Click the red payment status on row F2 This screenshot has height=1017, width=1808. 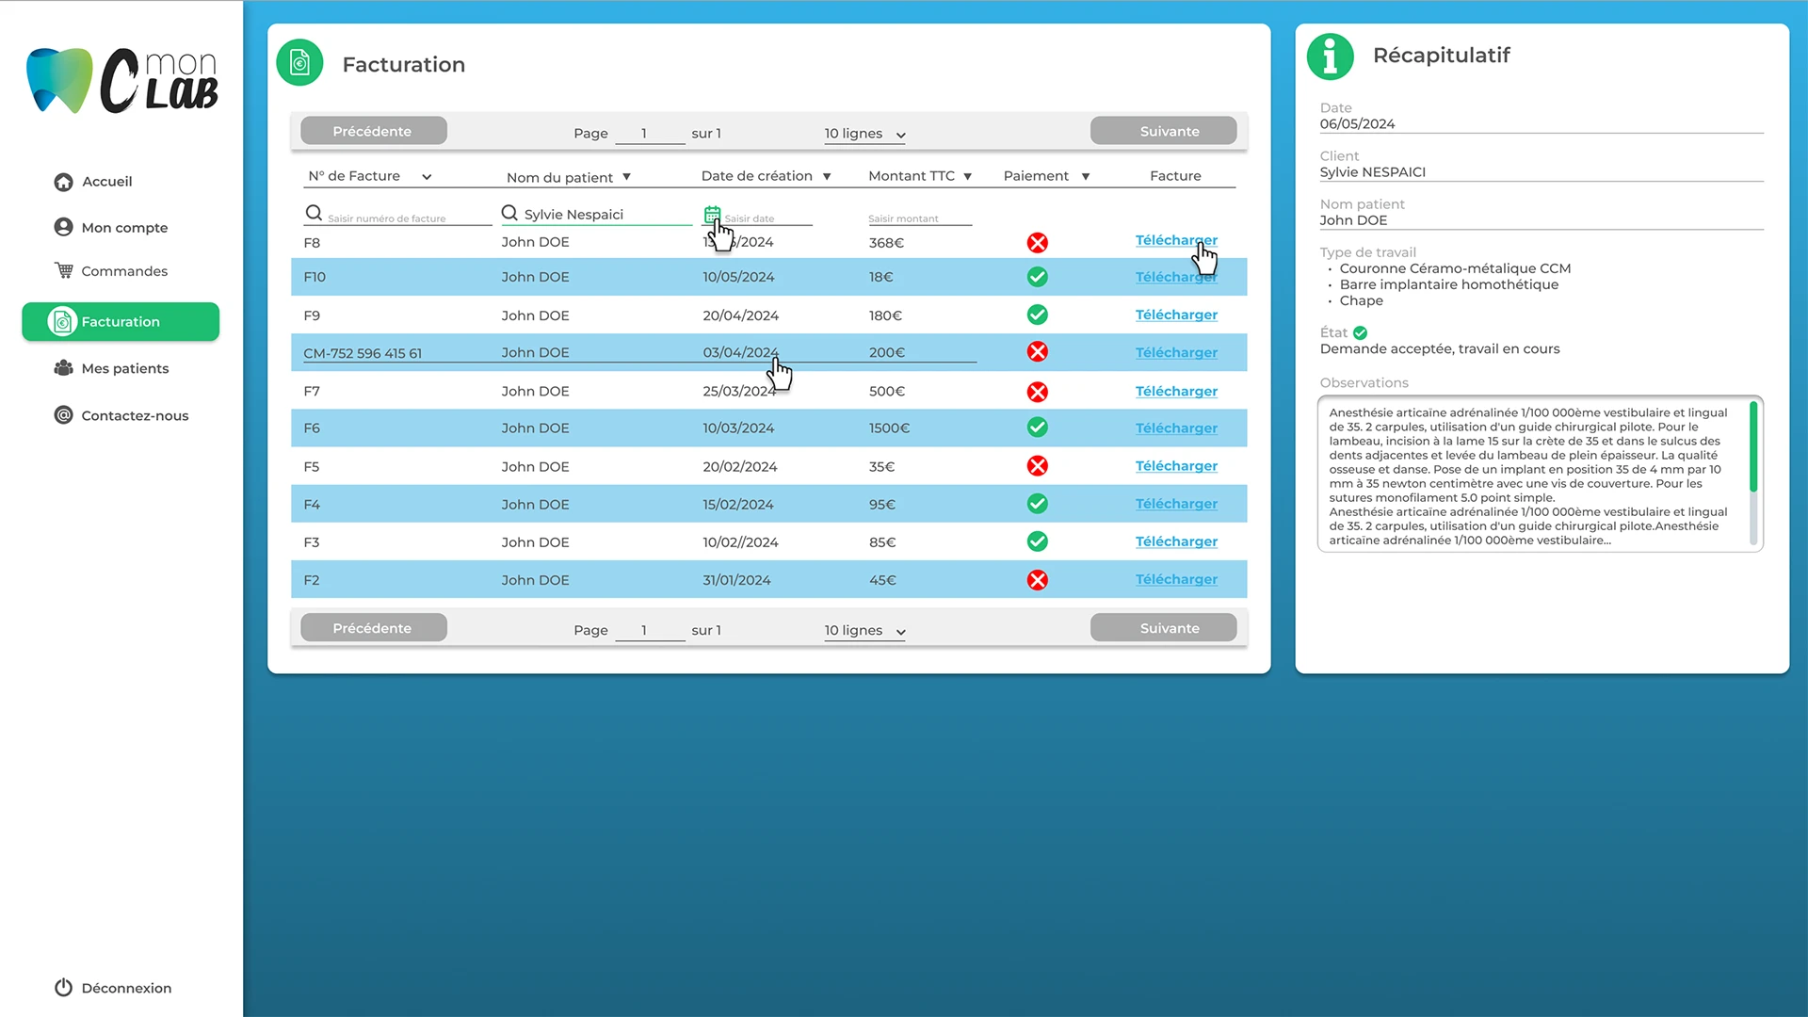tap(1037, 580)
